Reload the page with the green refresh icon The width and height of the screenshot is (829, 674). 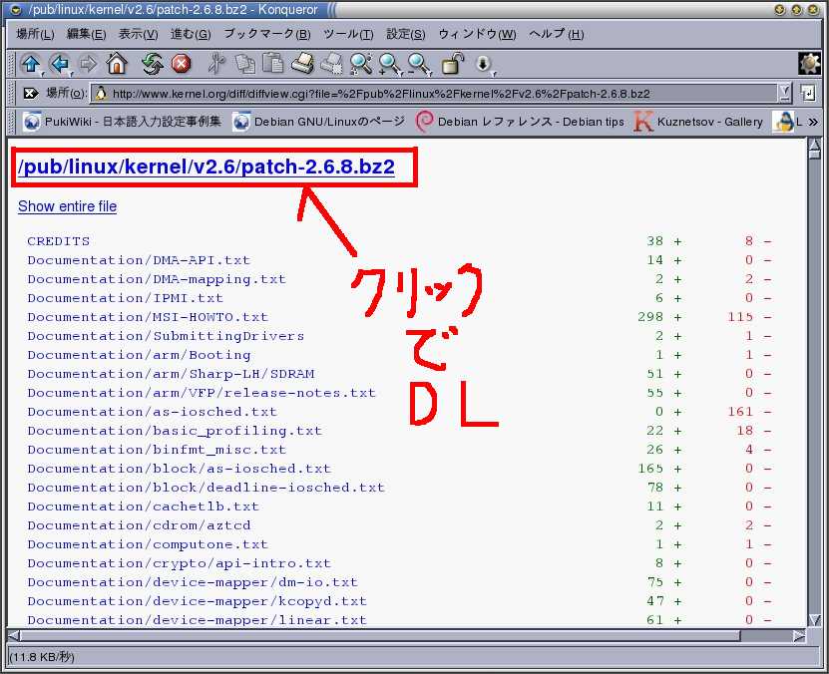pos(152,64)
